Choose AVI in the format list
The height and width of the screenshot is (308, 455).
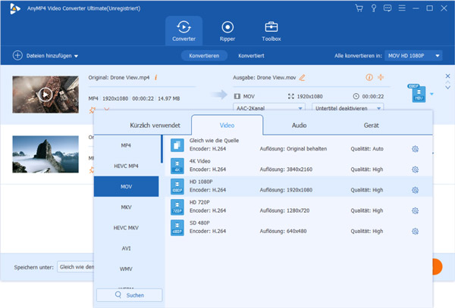(x=126, y=248)
